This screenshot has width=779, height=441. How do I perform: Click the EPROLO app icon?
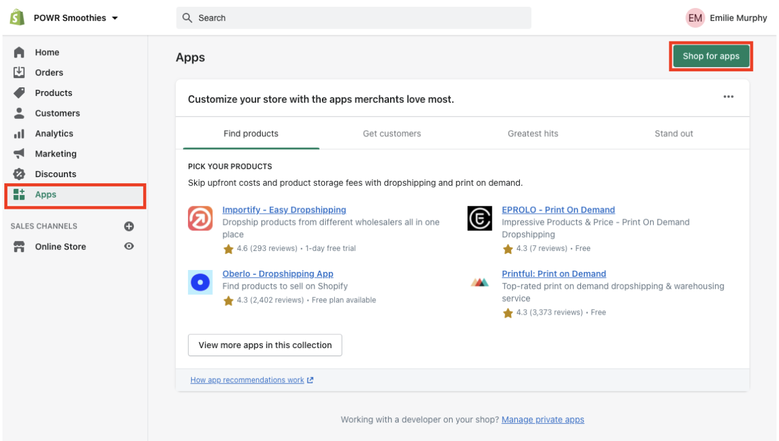point(479,218)
